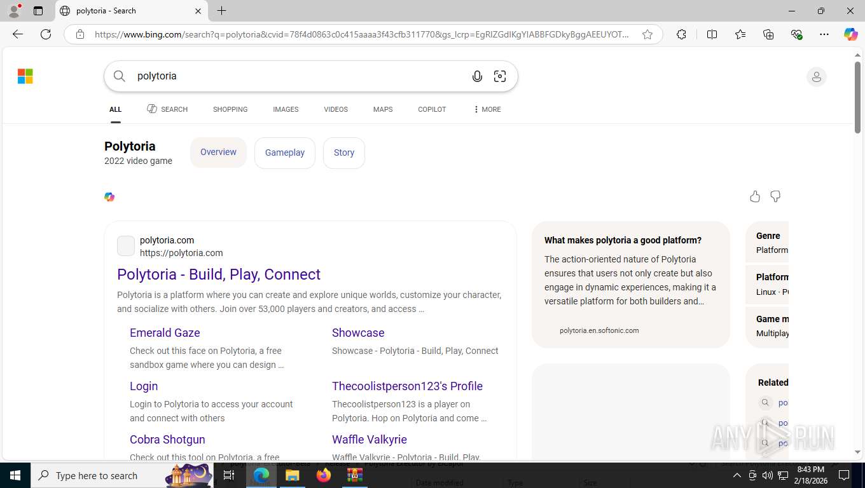Click 'What makes polytoria a good platform?' card
This screenshot has width=865, height=488.
[631, 285]
